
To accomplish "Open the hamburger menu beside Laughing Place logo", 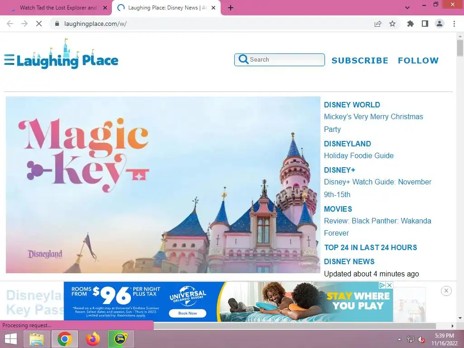I will [x=9, y=59].
